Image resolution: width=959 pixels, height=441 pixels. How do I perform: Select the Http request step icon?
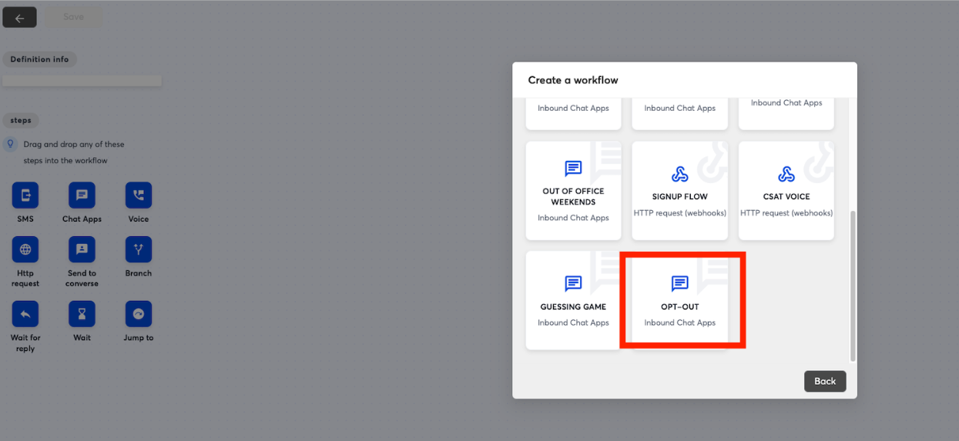25,249
